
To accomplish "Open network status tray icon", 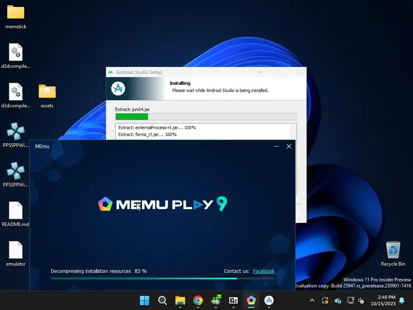I will (350, 300).
